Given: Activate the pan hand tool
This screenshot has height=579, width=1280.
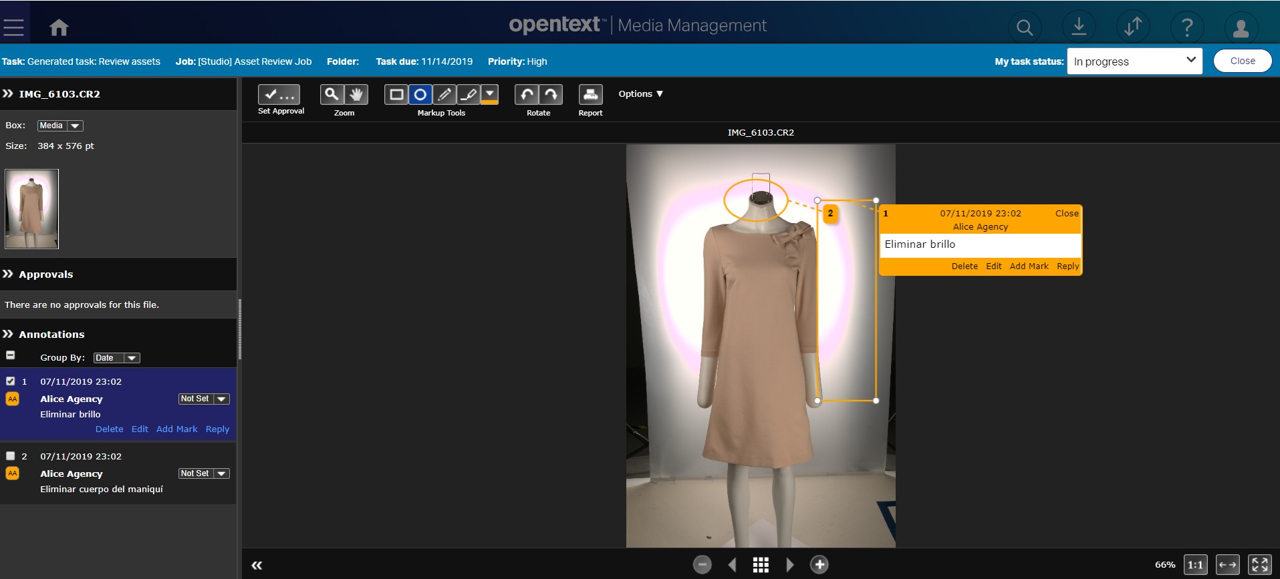Looking at the screenshot, I should click(356, 95).
